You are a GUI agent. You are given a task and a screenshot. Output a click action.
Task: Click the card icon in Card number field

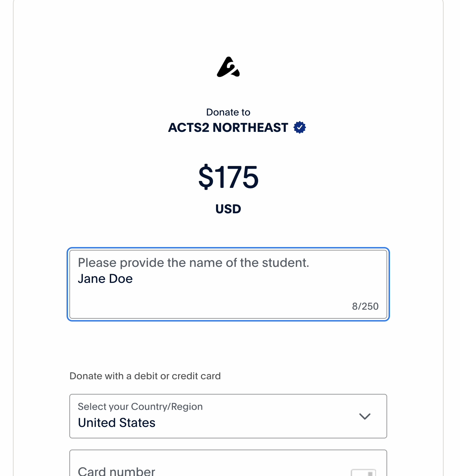pyautogui.click(x=363, y=473)
